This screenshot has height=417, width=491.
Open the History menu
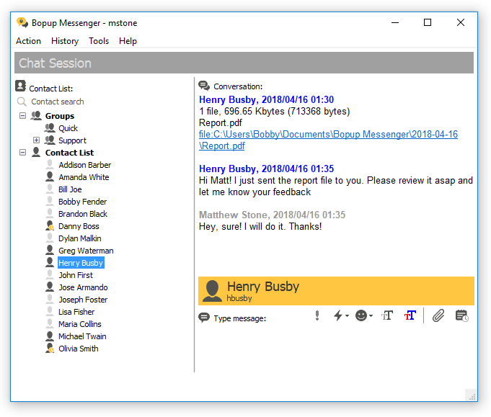[65, 41]
